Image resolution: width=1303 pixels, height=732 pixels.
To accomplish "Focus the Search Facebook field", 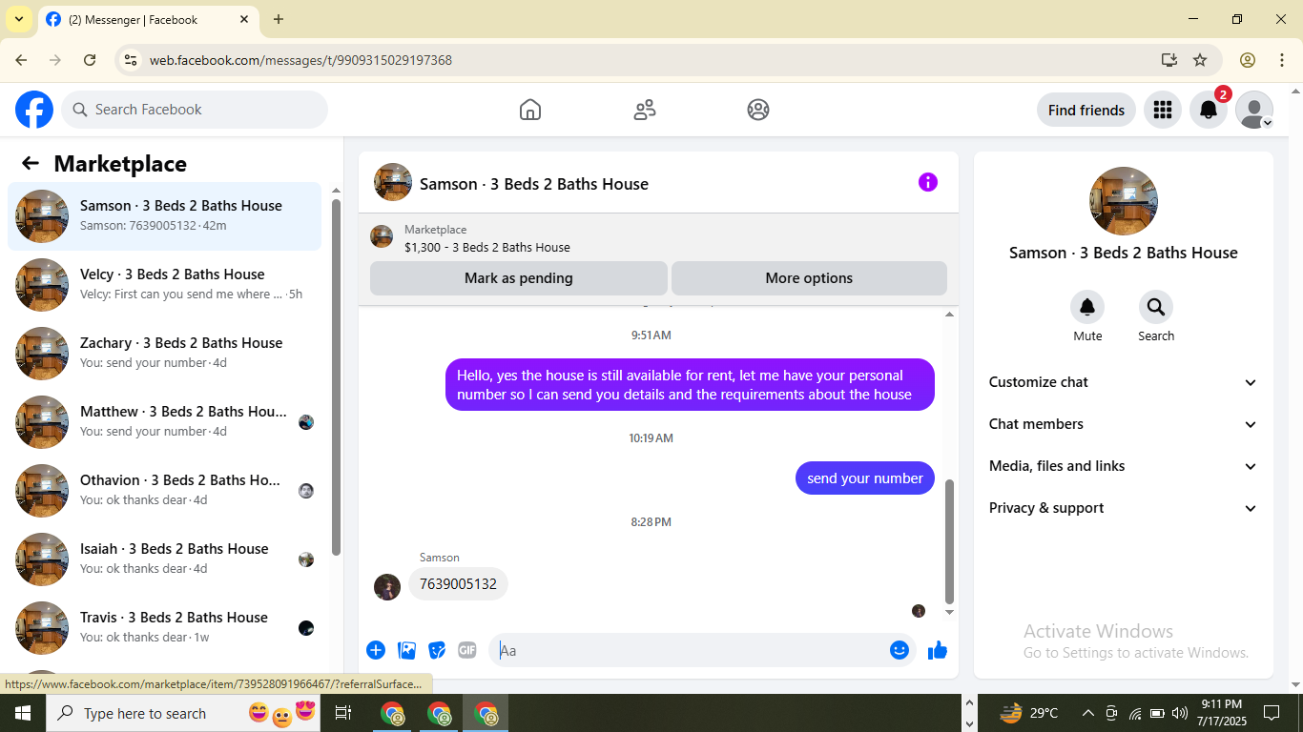I will pos(195,110).
